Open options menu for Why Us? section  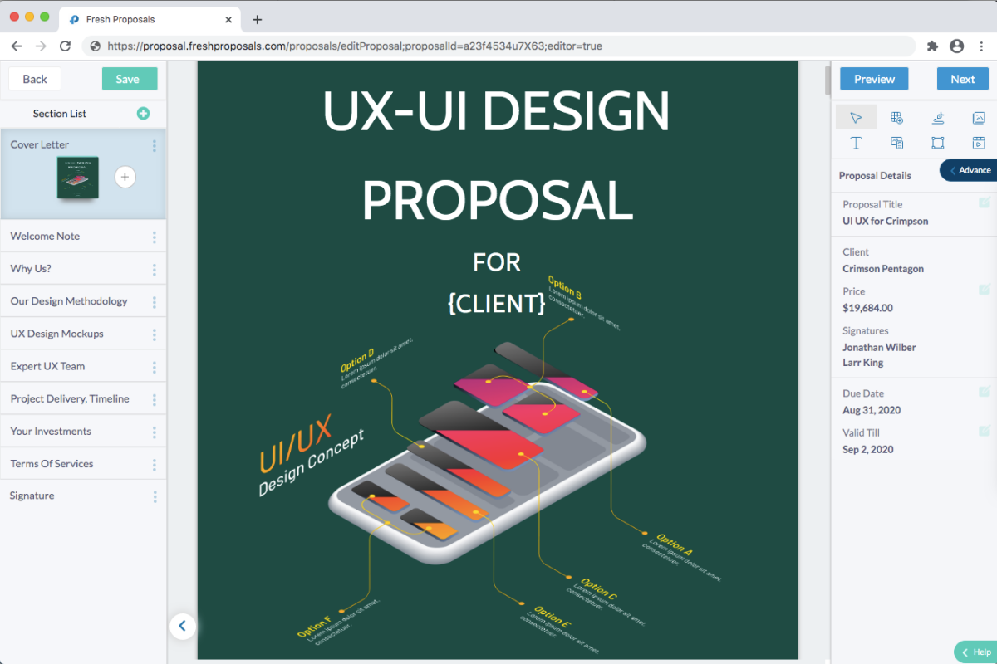coord(155,270)
